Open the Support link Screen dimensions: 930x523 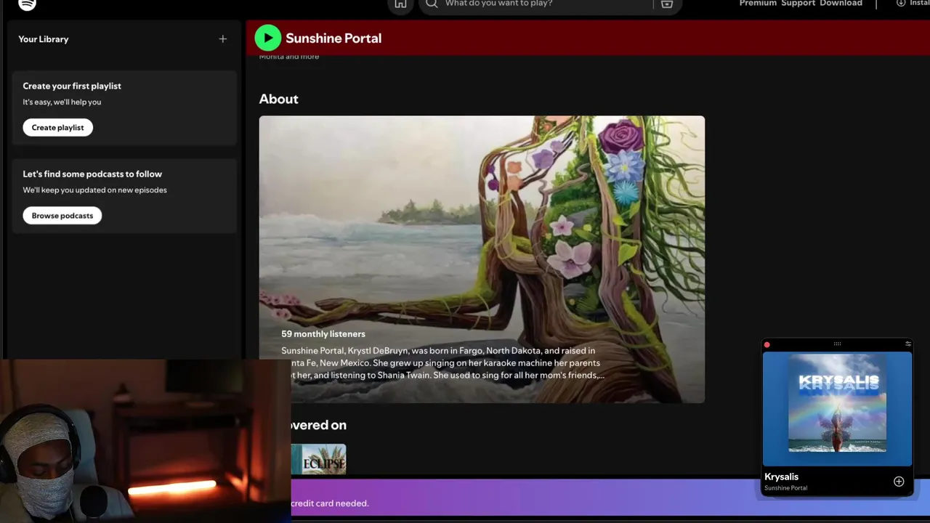(x=798, y=4)
